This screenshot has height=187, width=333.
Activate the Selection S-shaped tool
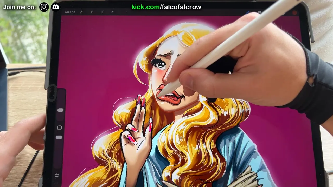click(x=102, y=12)
